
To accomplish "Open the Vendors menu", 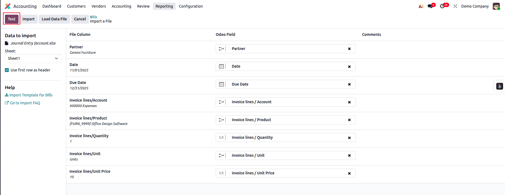I will (x=98, y=6).
